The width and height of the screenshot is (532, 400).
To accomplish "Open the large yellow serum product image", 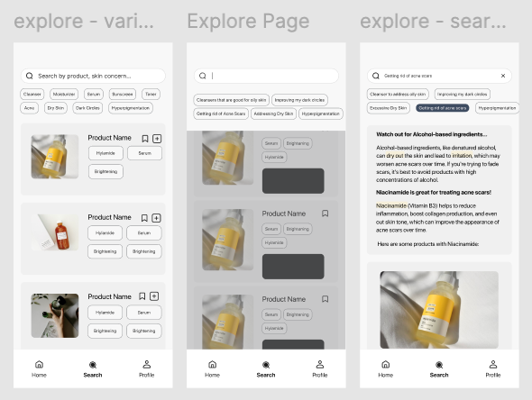I will pyautogui.click(x=439, y=310).
